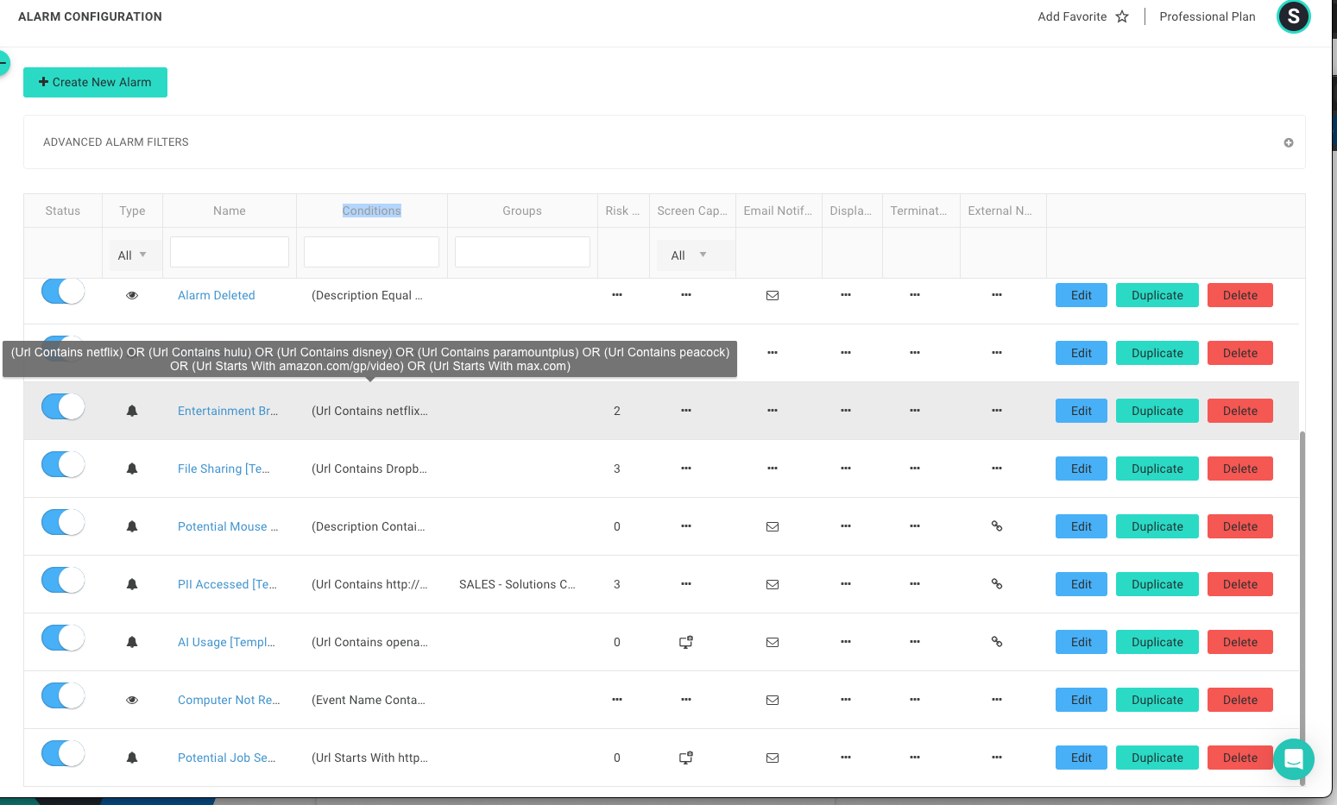Click the S profile avatar

(x=1293, y=16)
